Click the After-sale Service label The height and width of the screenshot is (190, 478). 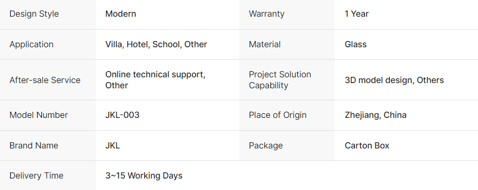pos(45,80)
